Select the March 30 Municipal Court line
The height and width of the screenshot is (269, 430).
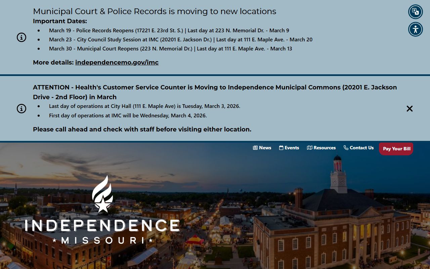[171, 48]
